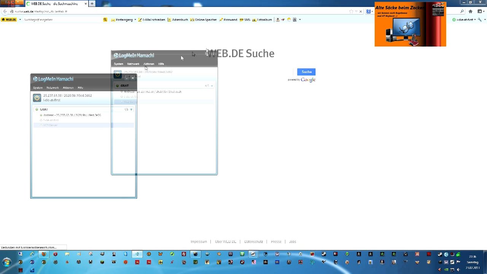
Task: Open the Presse footer link
Action: pos(276,242)
